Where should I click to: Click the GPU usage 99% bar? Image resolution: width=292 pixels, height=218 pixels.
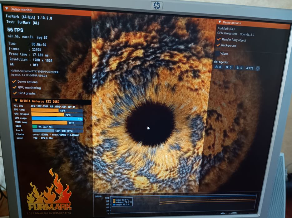coord(57,119)
